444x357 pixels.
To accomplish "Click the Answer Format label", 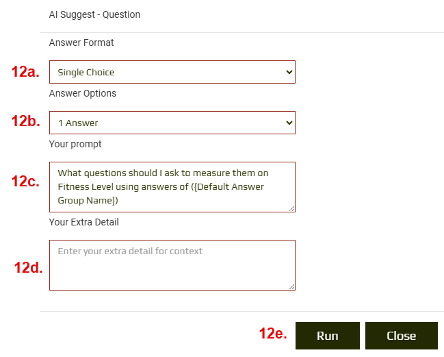I will tap(81, 42).
